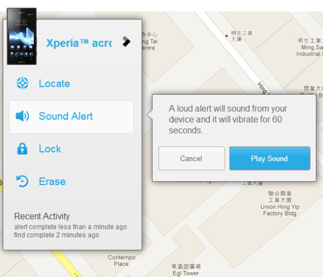Cancel the sound alert dialog

tap(191, 158)
